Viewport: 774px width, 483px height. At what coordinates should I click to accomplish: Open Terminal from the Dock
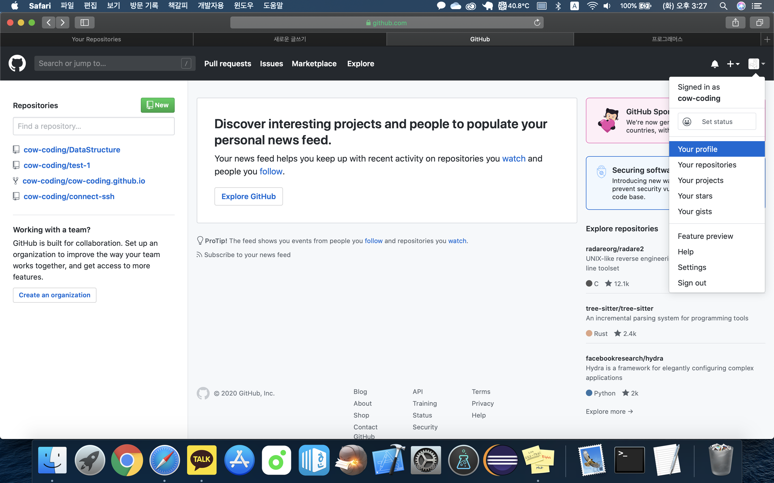tap(629, 460)
